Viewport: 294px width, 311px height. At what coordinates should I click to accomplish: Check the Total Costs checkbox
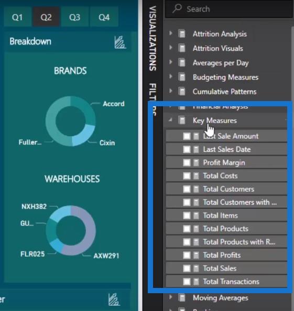coord(187,176)
